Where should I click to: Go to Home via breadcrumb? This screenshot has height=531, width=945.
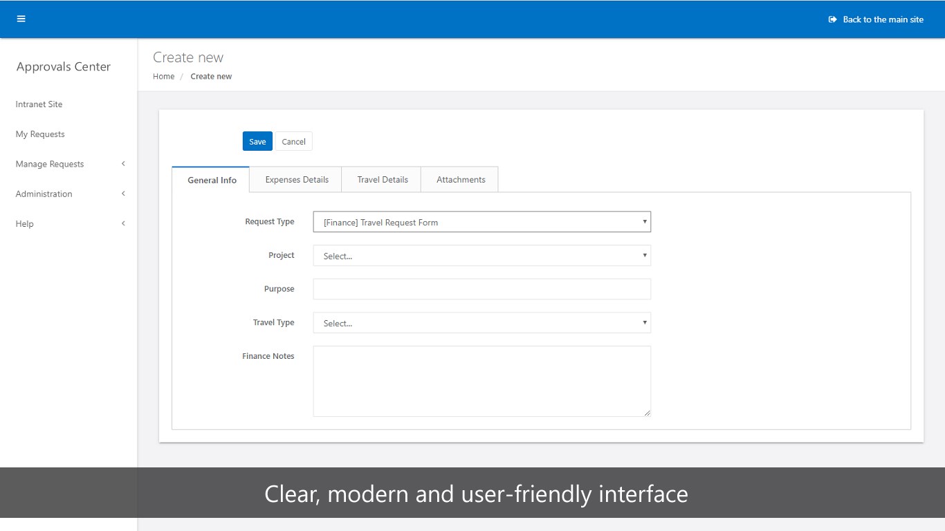(x=163, y=76)
